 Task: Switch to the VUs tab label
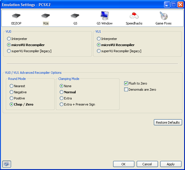click(x=46, y=23)
